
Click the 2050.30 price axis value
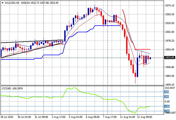pos(170,14)
